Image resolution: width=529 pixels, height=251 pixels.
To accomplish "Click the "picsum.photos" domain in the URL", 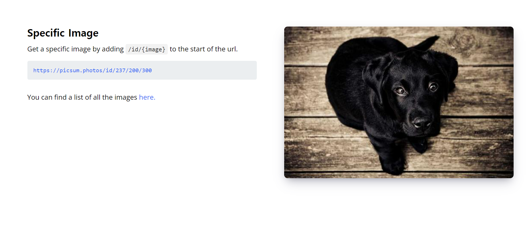I will [81, 70].
